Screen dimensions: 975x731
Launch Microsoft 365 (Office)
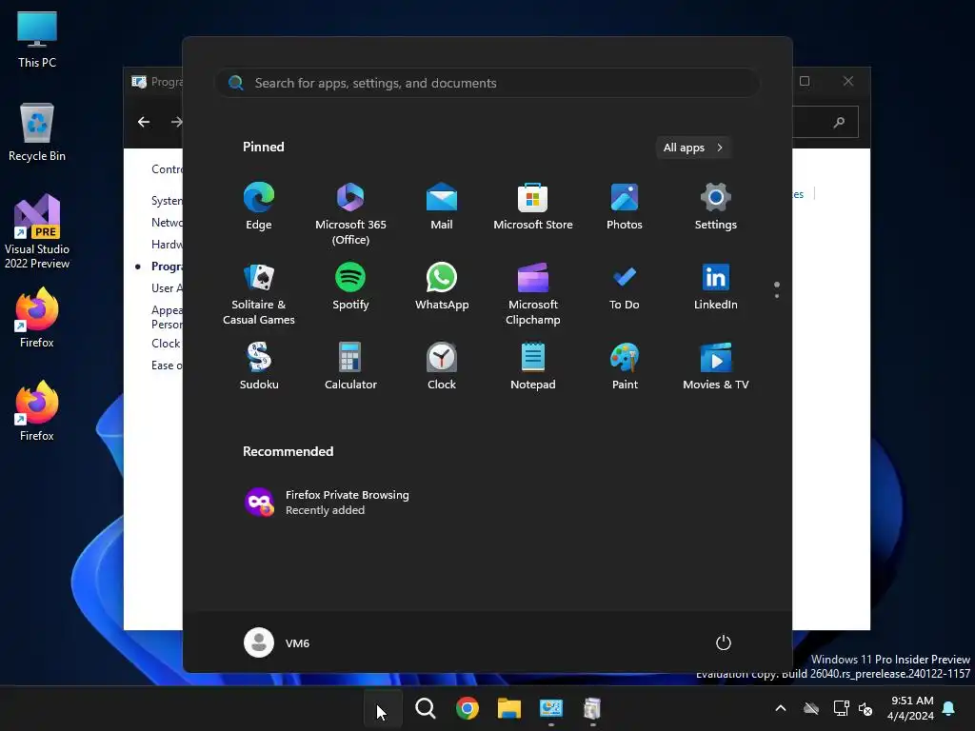click(350, 213)
